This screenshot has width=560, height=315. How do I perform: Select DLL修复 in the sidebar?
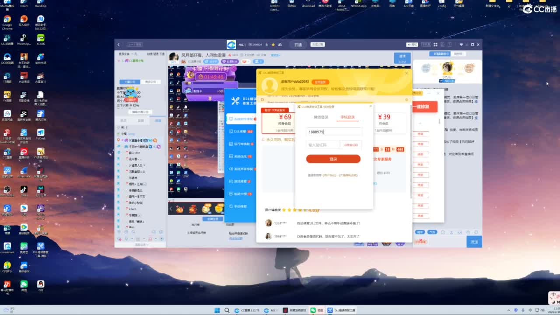tap(241, 131)
